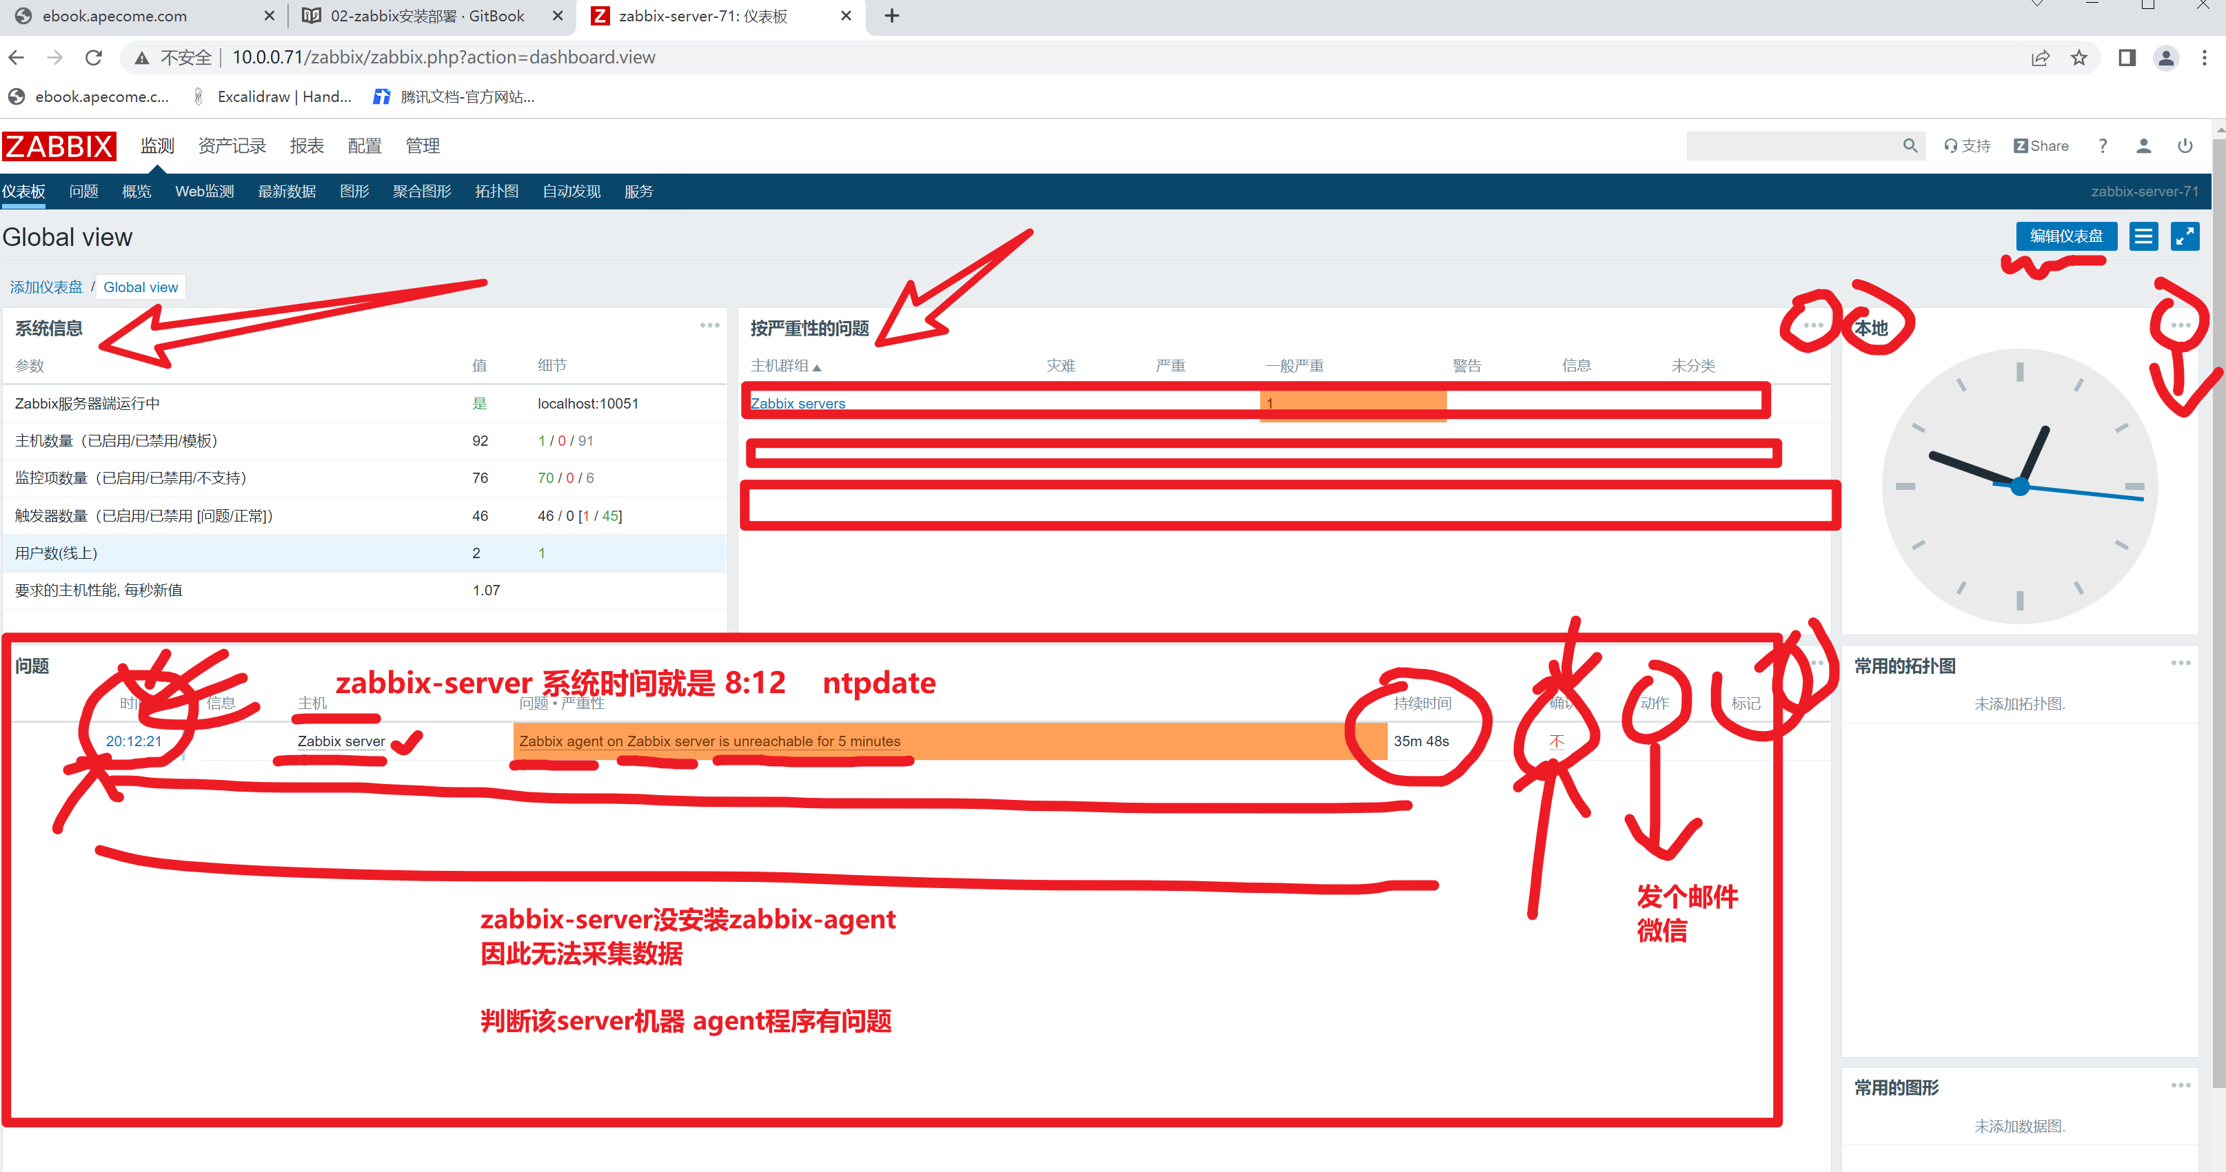Viewport: 2226px width, 1172px height.
Task: Open the dashboard actions list menu icon
Action: tap(2143, 236)
